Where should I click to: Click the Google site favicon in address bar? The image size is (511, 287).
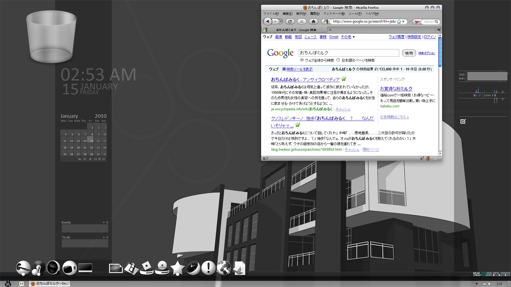(x=325, y=22)
